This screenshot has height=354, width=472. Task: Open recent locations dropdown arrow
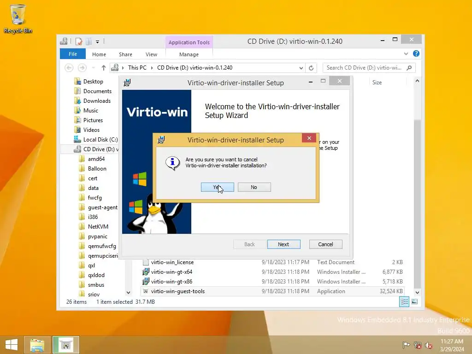coord(93,68)
